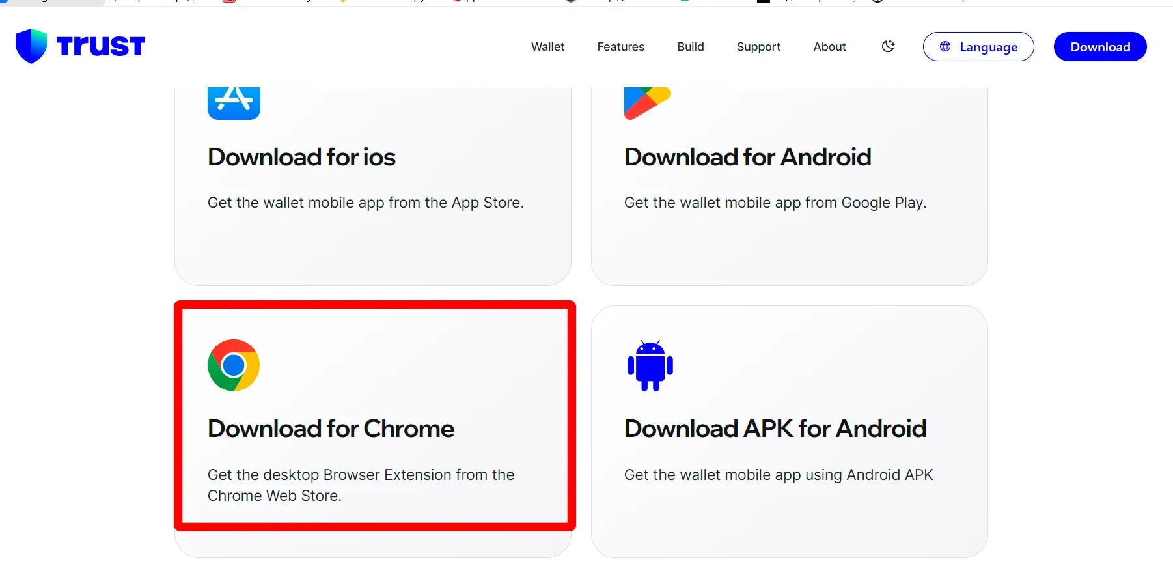Click the Chrome browser icon
The height and width of the screenshot is (564, 1173).
pyautogui.click(x=234, y=365)
